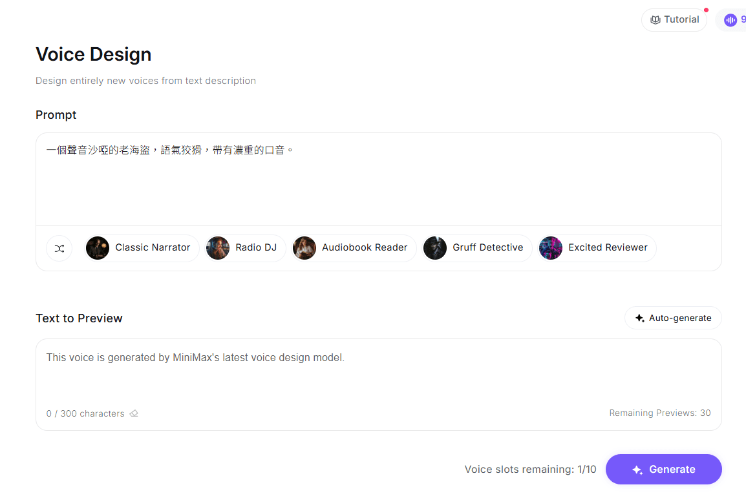Clear preview text with the eraser icon
The height and width of the screenshot is (498, 746).
coord(134,413)
